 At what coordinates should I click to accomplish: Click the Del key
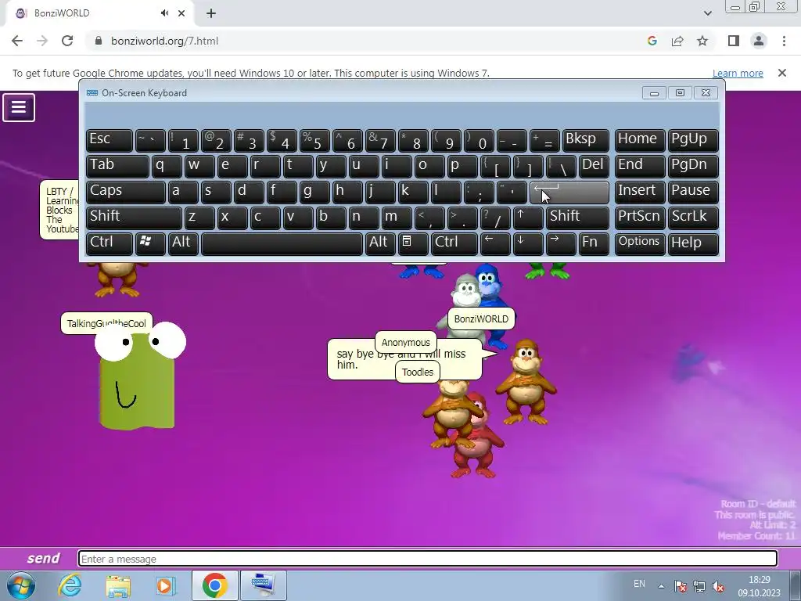(x=594, y=166)
